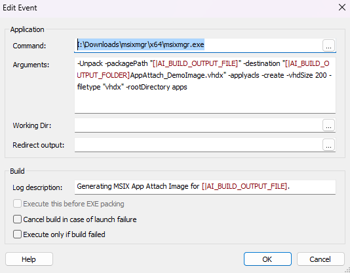Click the Edit Event title text

point(20,8)
